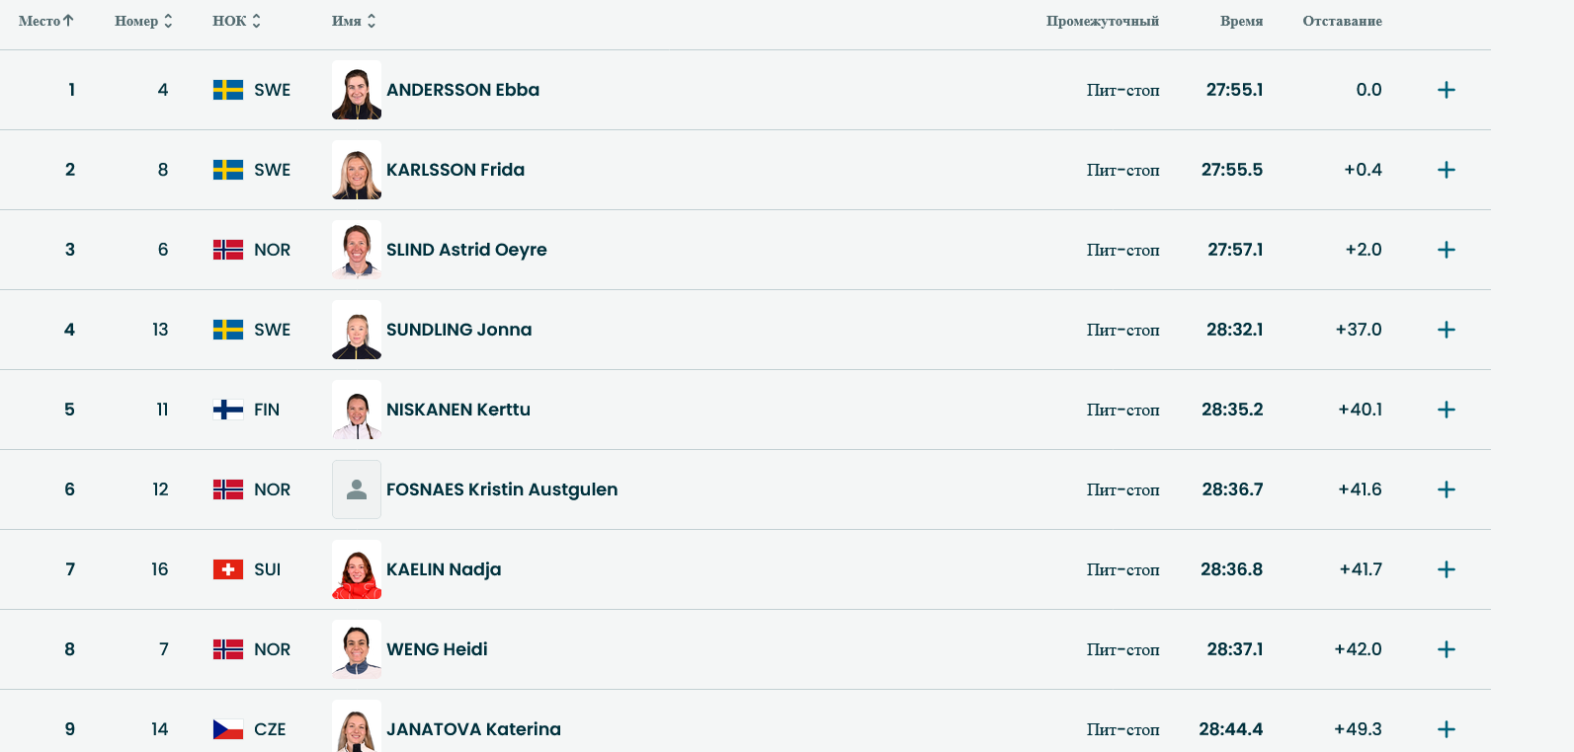Click placeholder avatar for Fosnaes
This screenshot has width=1574, height=752.
tap(357, 489)
